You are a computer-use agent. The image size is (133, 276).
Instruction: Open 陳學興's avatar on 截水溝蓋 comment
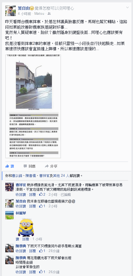coord(9,248)
